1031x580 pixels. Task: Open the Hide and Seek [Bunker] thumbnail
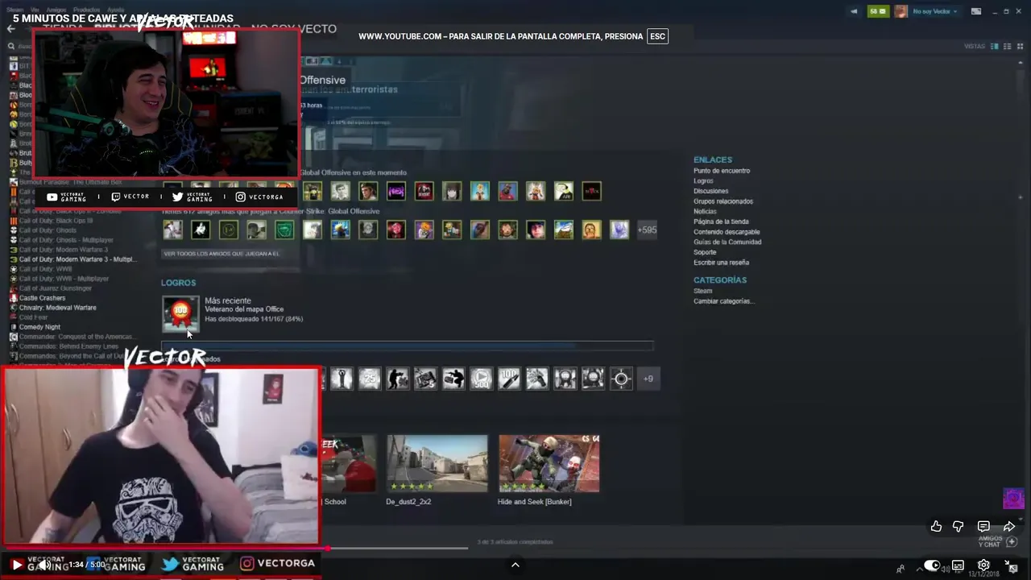[549, 463]
